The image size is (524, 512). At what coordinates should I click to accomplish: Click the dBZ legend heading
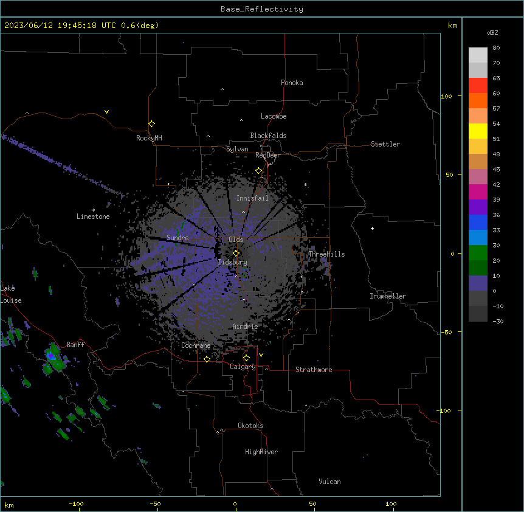coord(492,32)
